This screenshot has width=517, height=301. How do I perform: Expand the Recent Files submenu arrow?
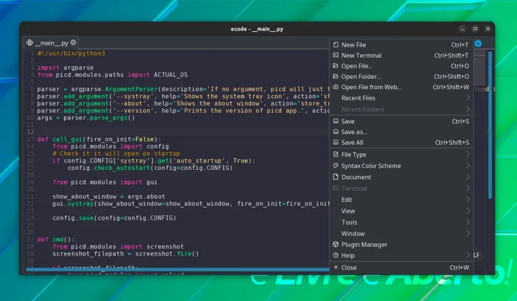tap(468, 98)
